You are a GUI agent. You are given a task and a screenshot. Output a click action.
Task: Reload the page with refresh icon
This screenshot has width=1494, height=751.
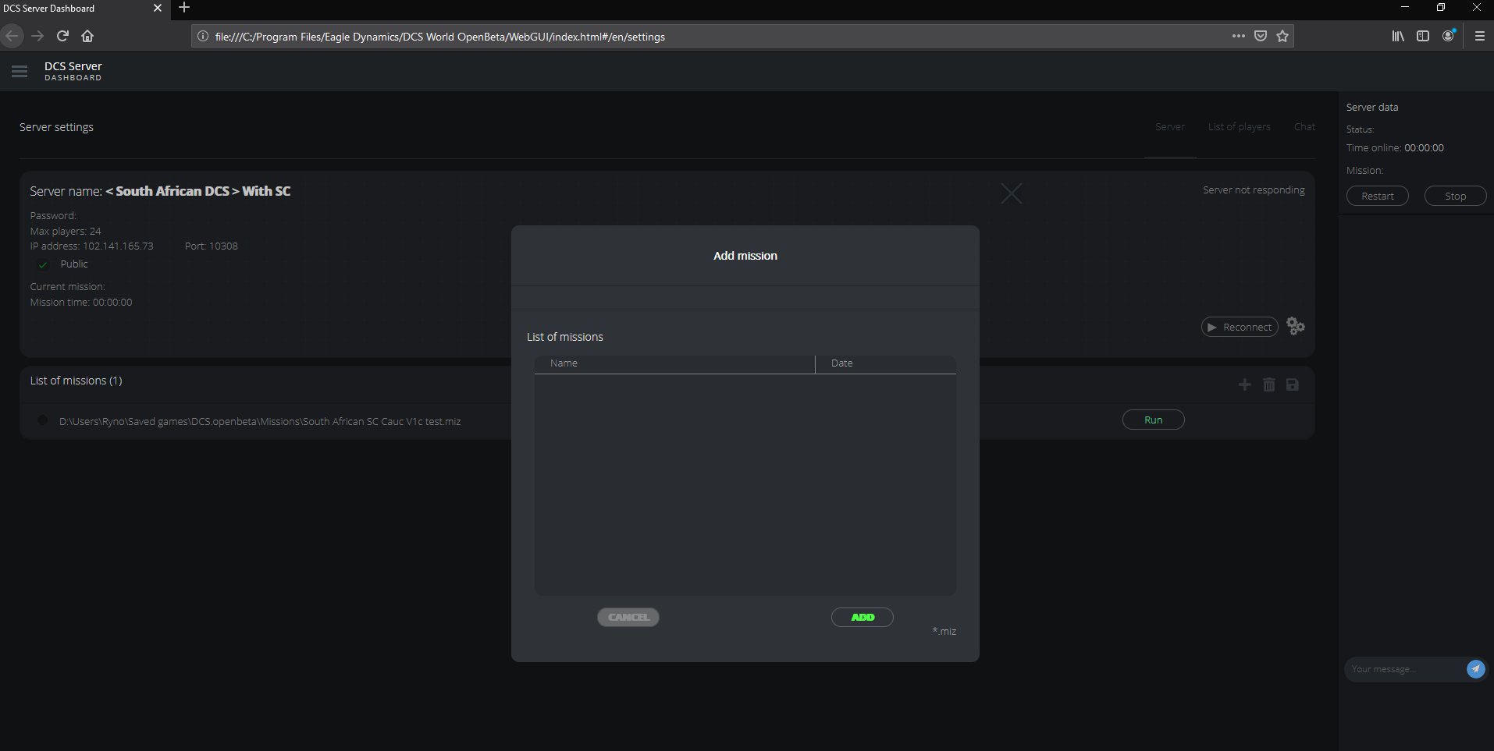click(x=63, y=36)
